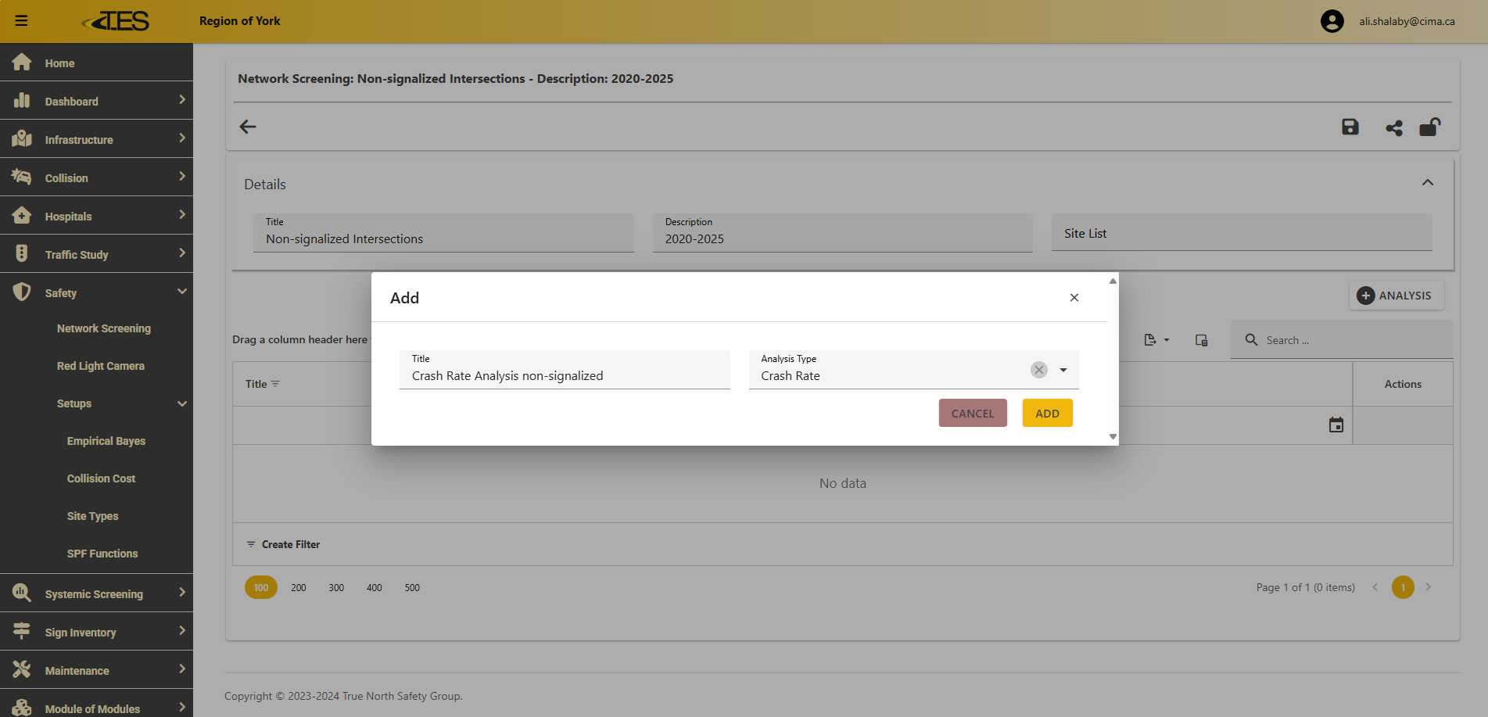Click the ADD button
The height and width of the screenshot is (717, 1488).
1047,414
